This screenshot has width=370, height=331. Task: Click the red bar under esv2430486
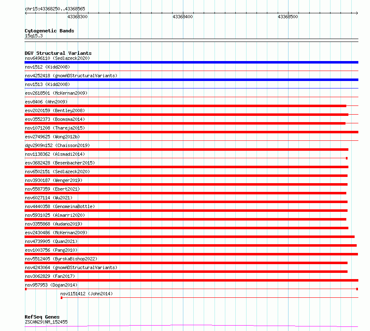tap(190, 237)
